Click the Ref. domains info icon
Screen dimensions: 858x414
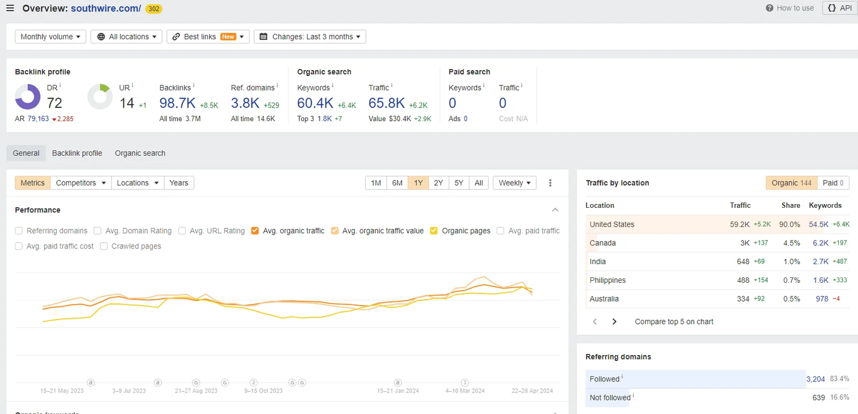[x=277, y=86]
